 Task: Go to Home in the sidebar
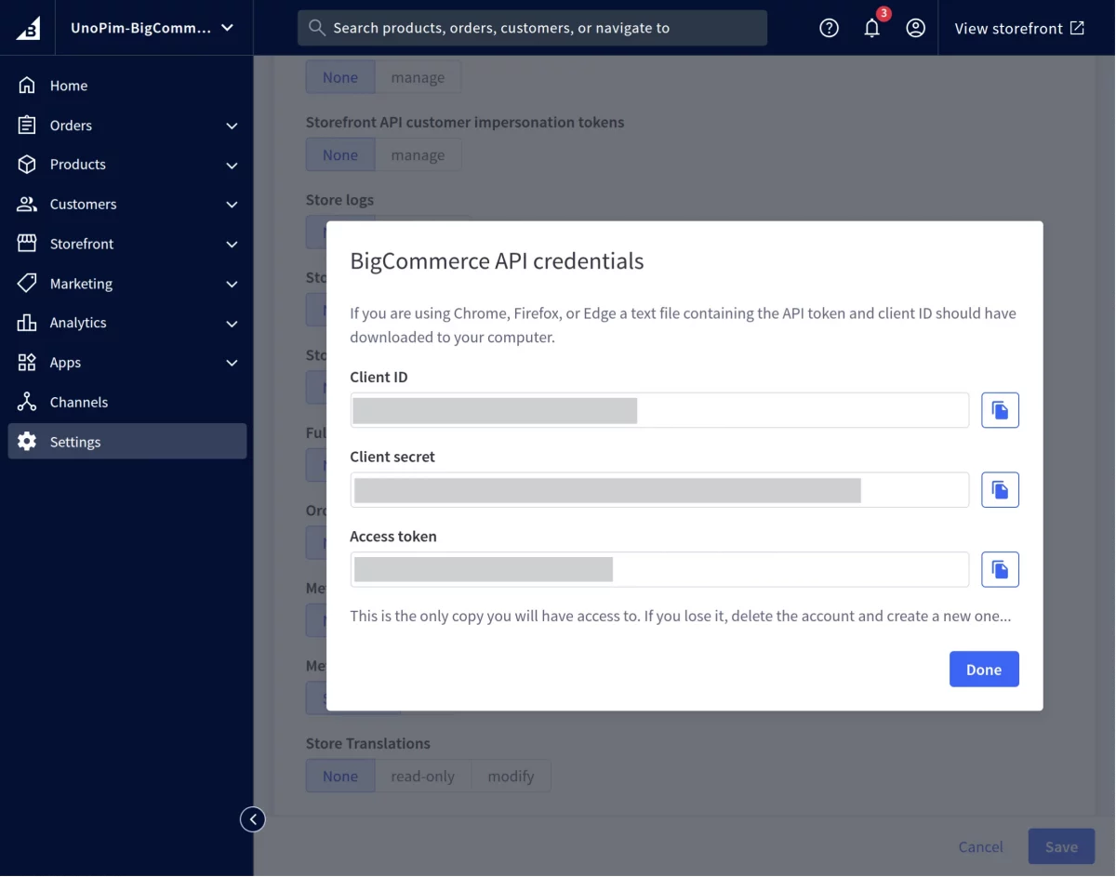click(69, 85)
